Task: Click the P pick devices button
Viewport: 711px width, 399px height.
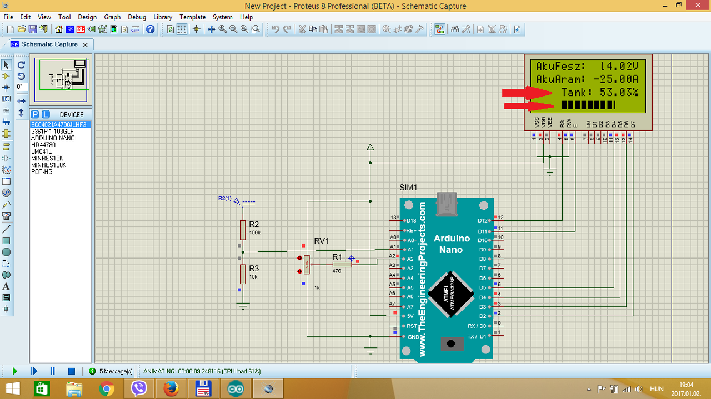Action: click(x=36, y=114)
